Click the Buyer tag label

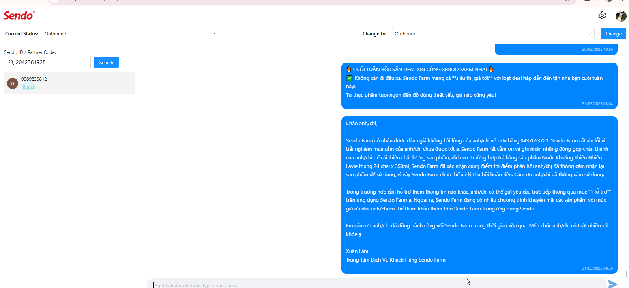28,87
